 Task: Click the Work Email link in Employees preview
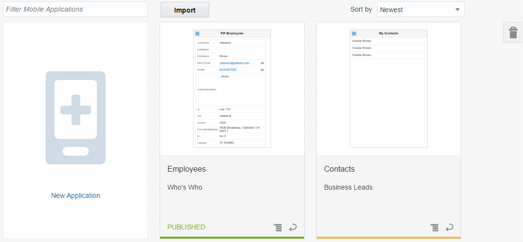click(234, 63)
